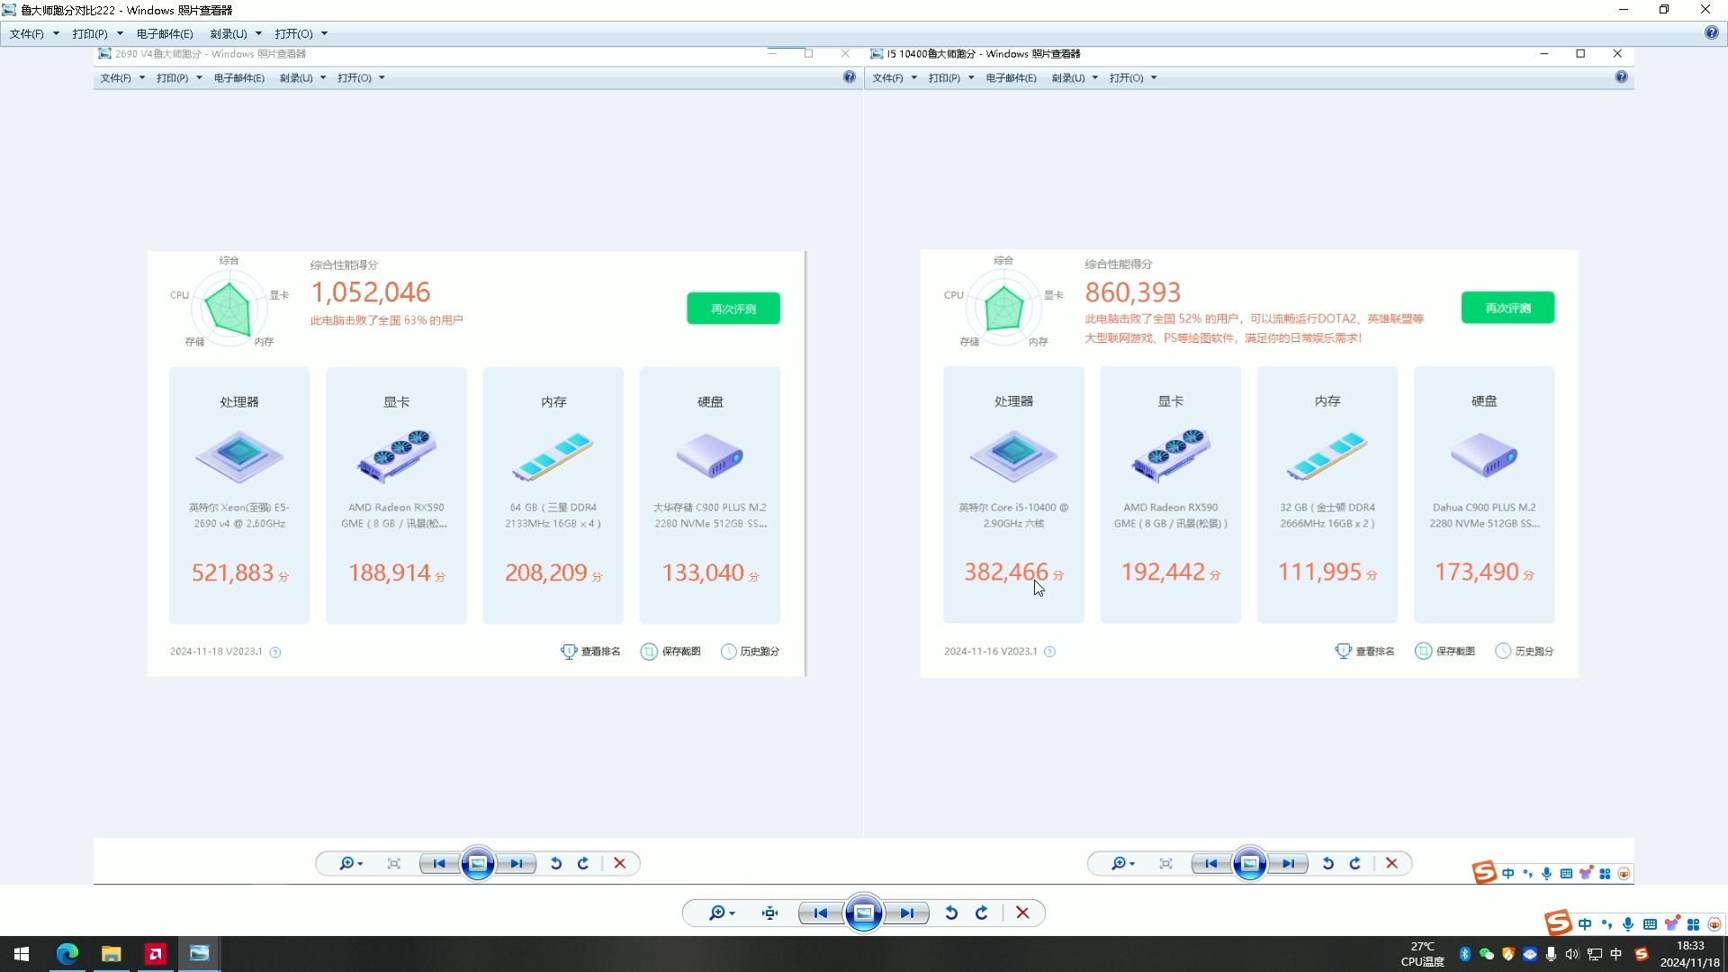This screenshot has width=1728, height=972.
Task: Expand 打开(O) dropdown in the I5 10400 window
Action: tap(1154, 78)
